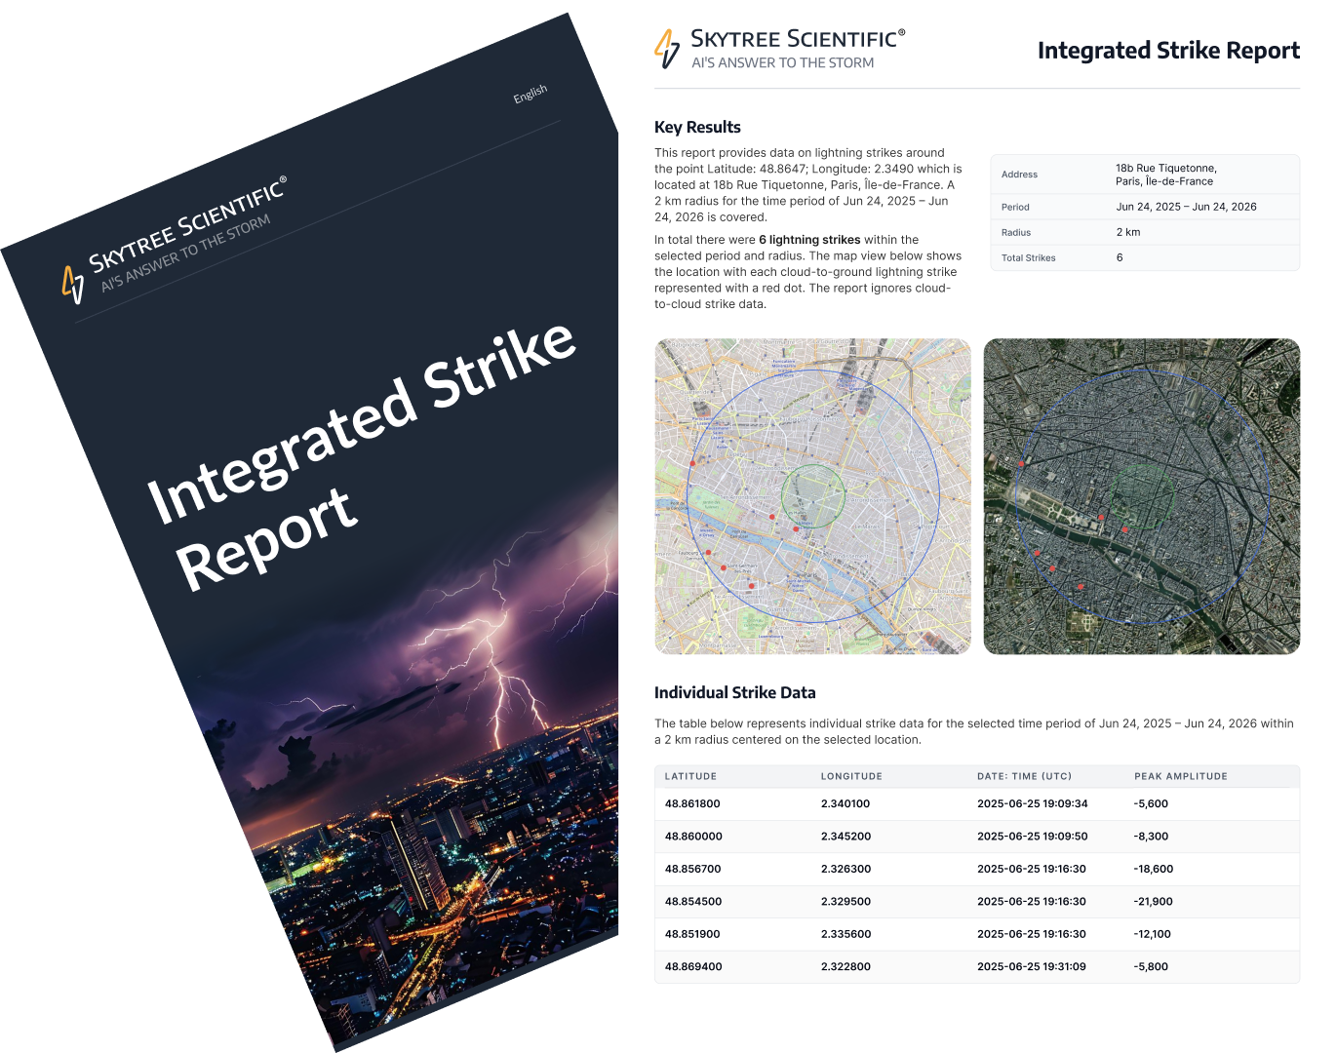Click peak amplitude value -5,600

click(x=1151, y=803)
